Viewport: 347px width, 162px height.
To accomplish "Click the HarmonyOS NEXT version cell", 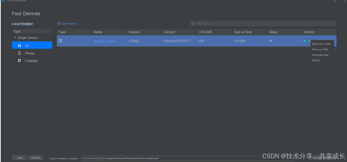I will pos(179,41).
